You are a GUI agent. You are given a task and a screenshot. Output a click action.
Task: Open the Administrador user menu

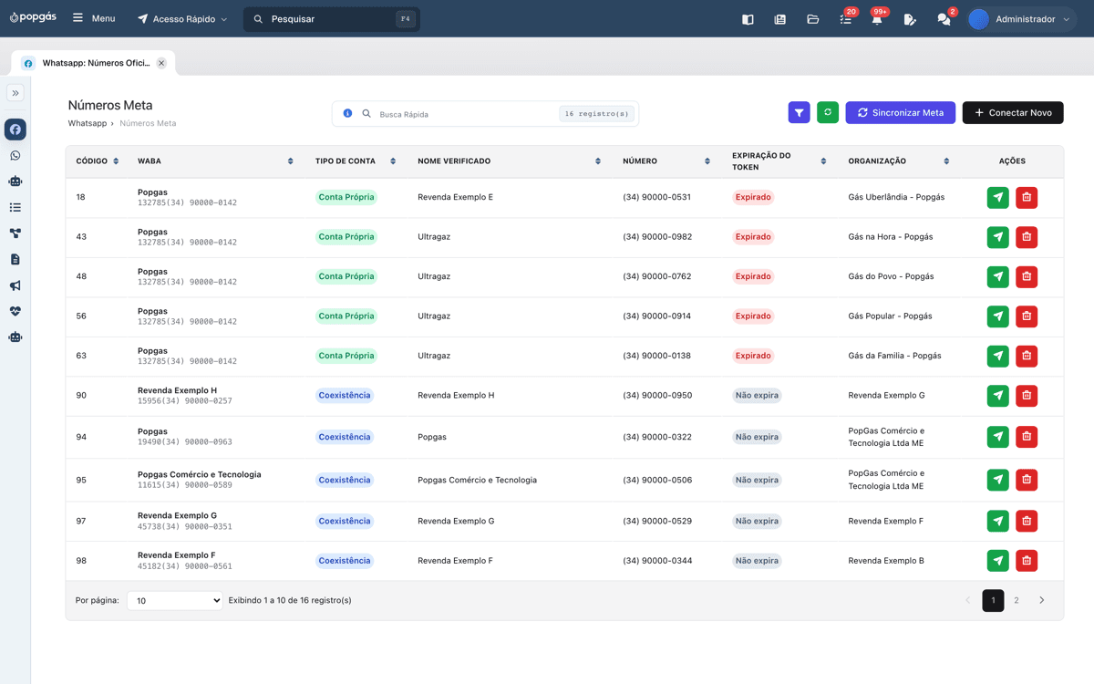click(x=1022, y=19)
